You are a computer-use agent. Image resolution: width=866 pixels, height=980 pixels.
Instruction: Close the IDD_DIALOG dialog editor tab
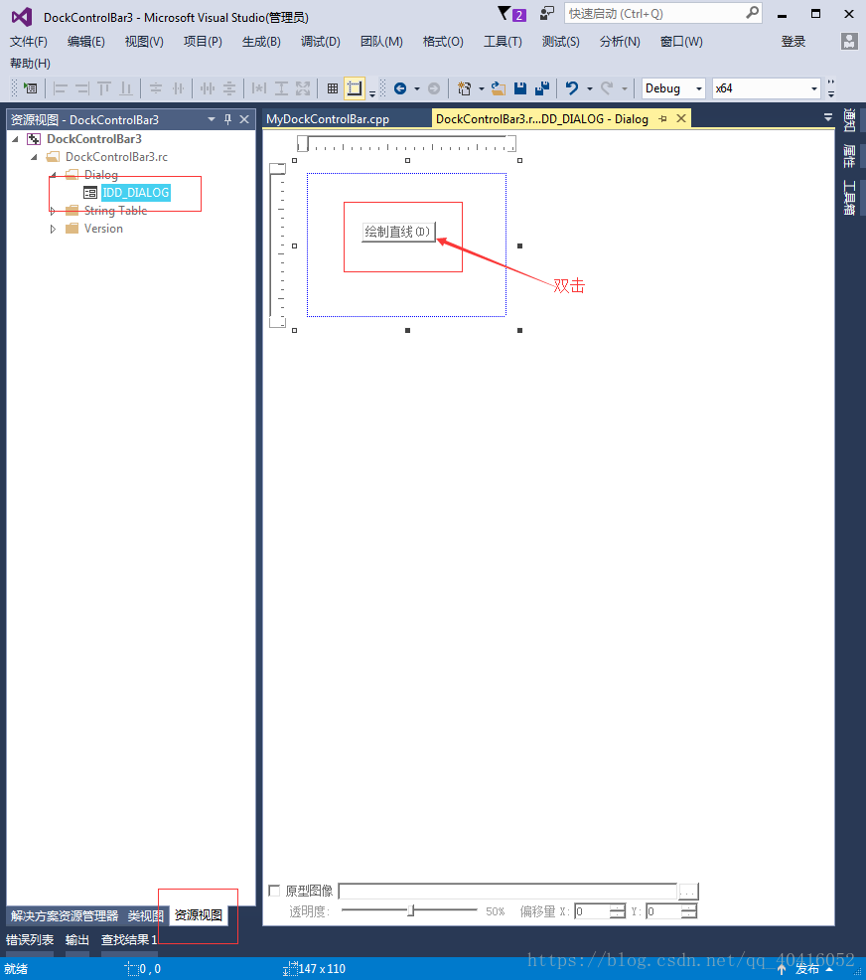point(681,118)
